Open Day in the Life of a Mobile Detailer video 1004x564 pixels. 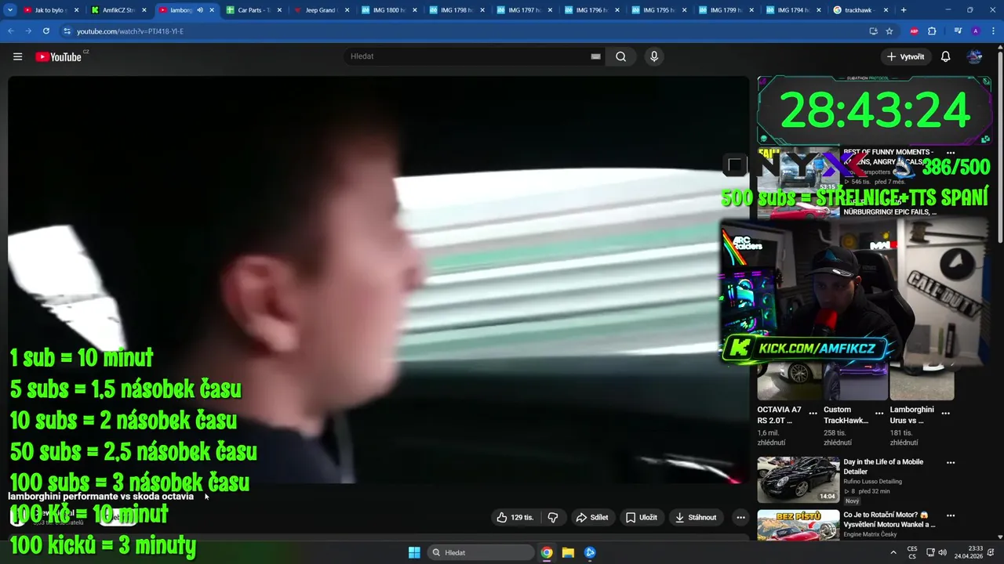883,467
